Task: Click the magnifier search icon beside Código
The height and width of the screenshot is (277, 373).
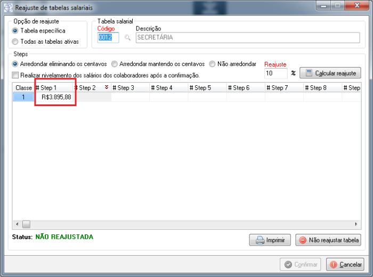Action: click(127, 38)
